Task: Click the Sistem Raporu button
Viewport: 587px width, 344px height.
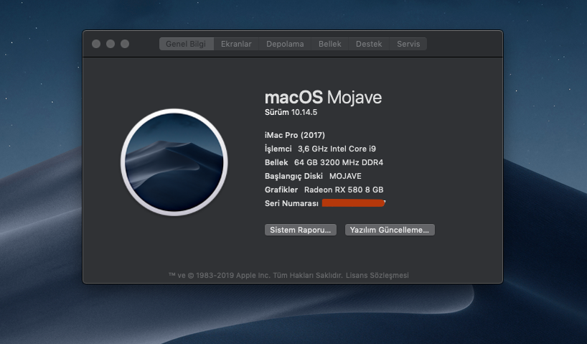Action: pos(301,230)
